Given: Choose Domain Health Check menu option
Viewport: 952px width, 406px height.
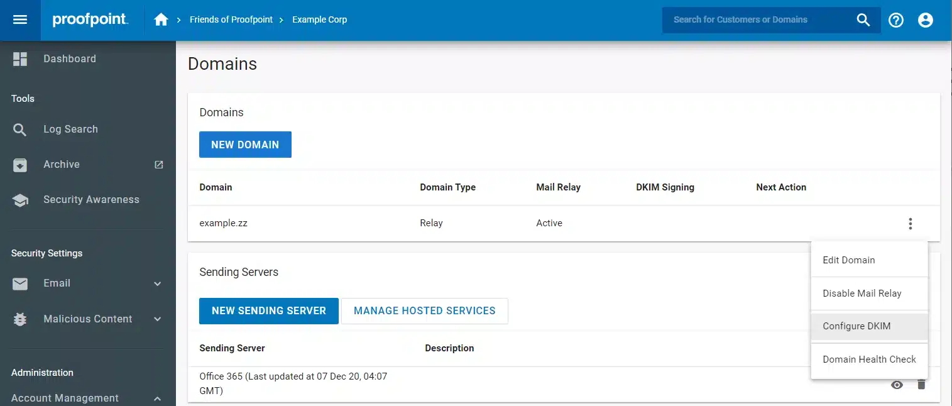Looking at the screenshot, I should click(x=869, y=359).
